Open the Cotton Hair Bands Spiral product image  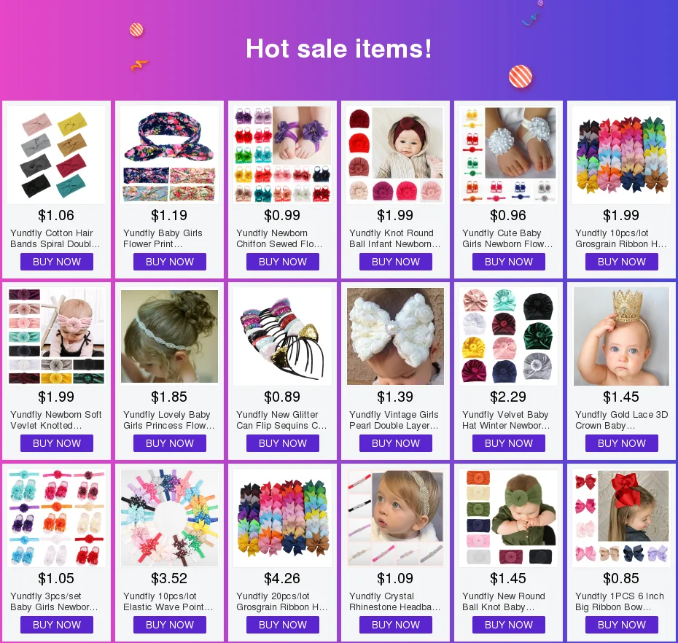point(56,155)
